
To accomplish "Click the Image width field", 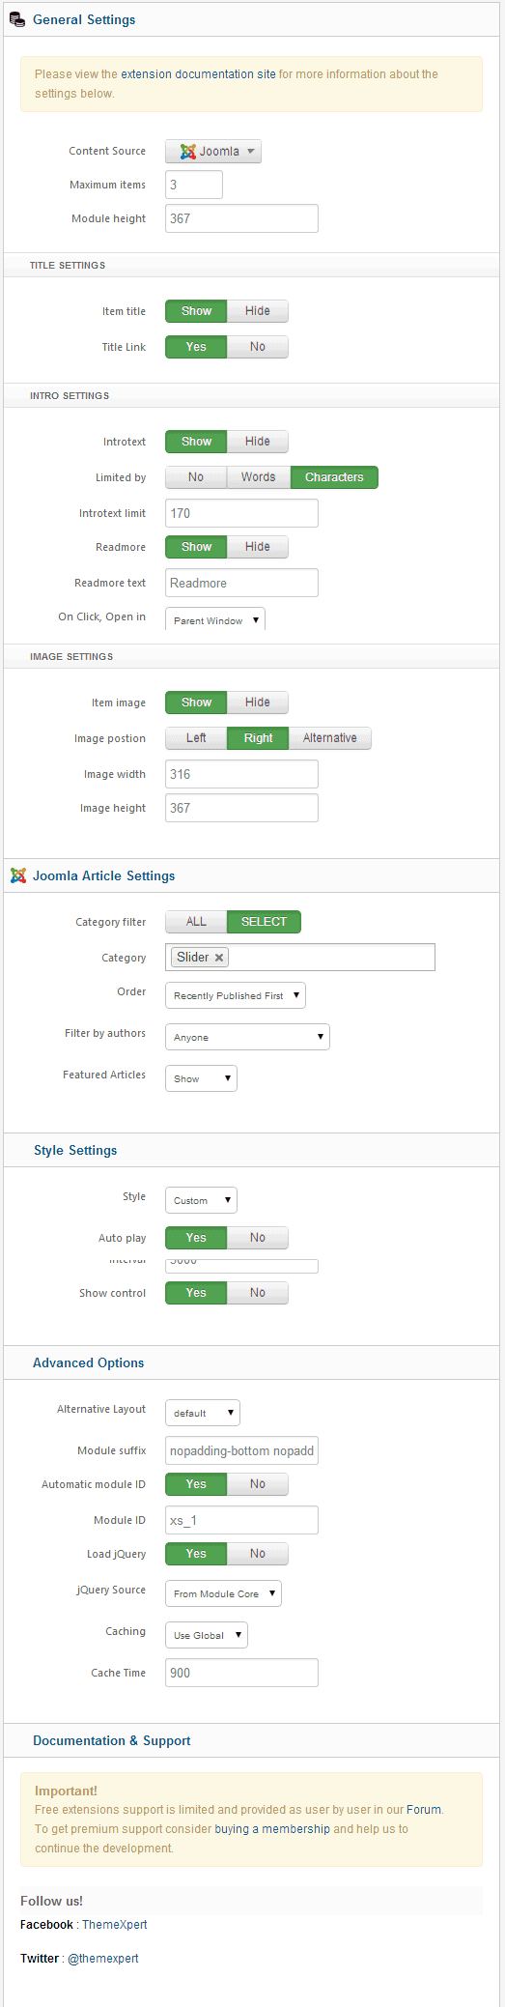I will [x=241, y=774].
